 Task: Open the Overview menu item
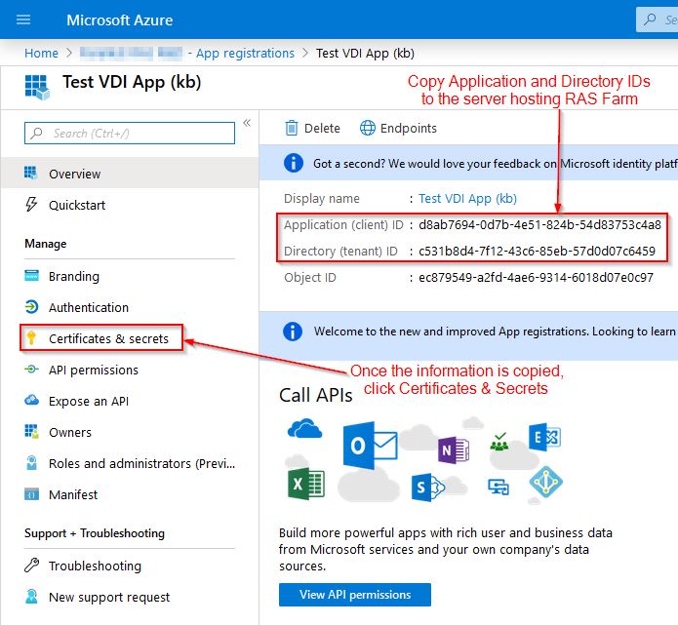pyautogui.click(x=74, y=174)
